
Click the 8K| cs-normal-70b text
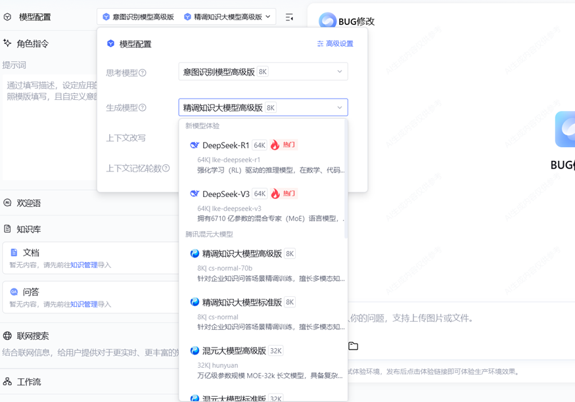(x=225, y=268)
